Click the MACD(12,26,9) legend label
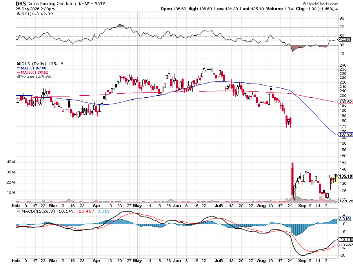 coord(38,211)
